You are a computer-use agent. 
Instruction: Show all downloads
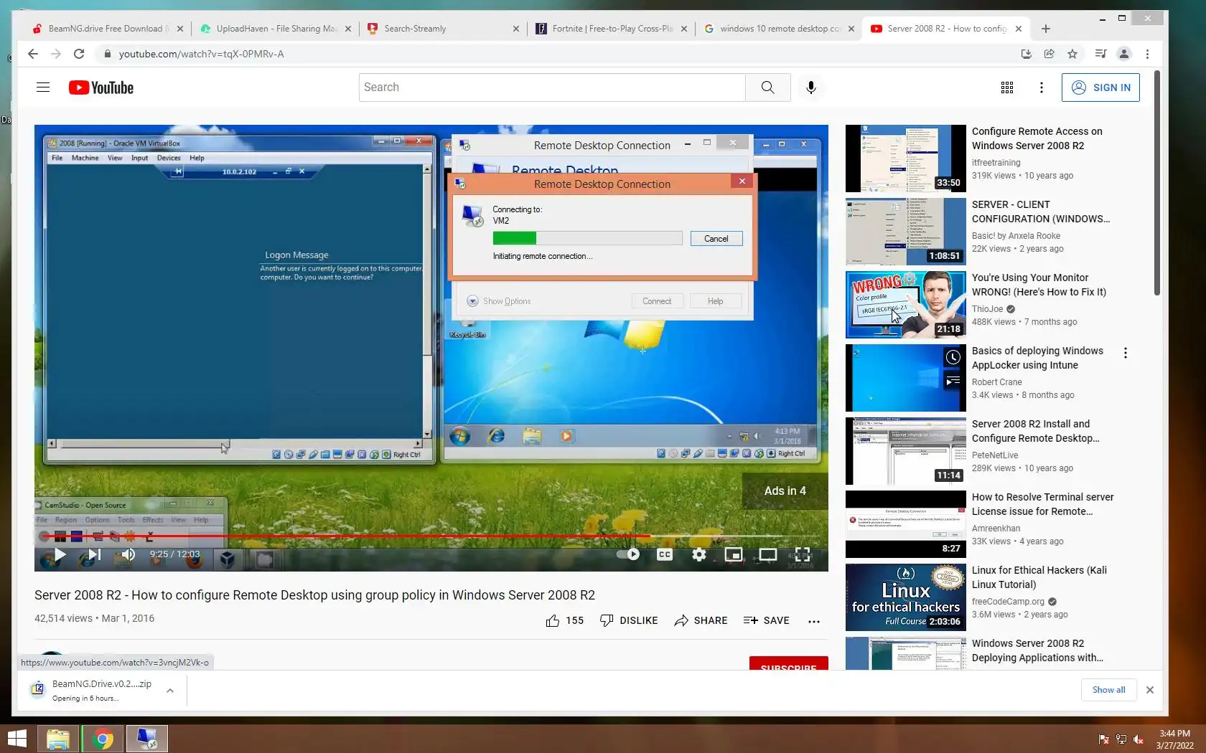pyautogui.click(x=1109, y=690)
